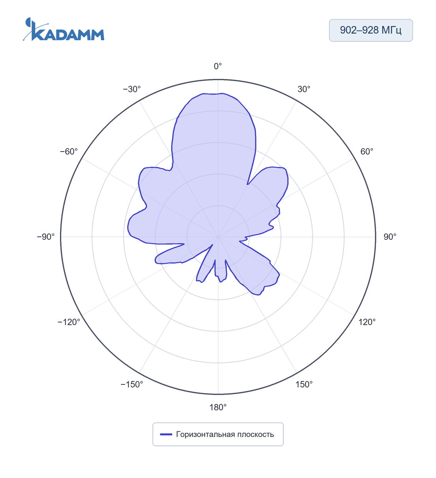Image resolution: width=436 pixels, height=478 pixels.
Task: Click the −120° angle label
Action: click(x=69, y=322)
